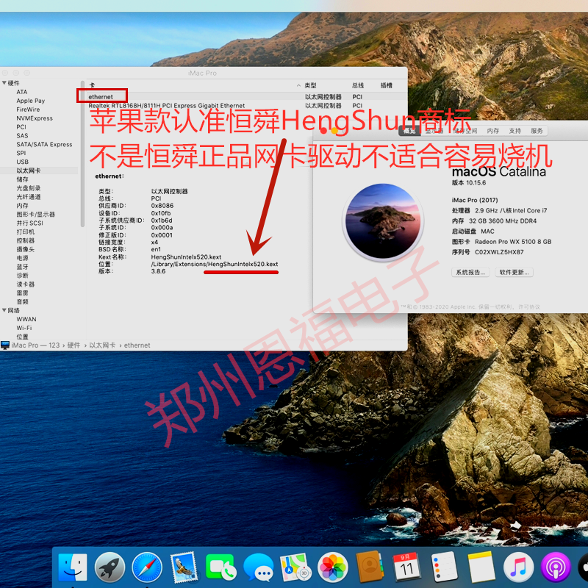The width and height of the screenshot is (588, 588).
Task: Click the 类型 column header
Action: [x=310, y=85]
